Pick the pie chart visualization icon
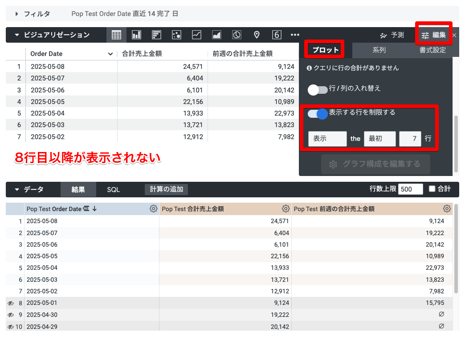Viewport: 465px width, 340px height. click(x=237, y=35)
